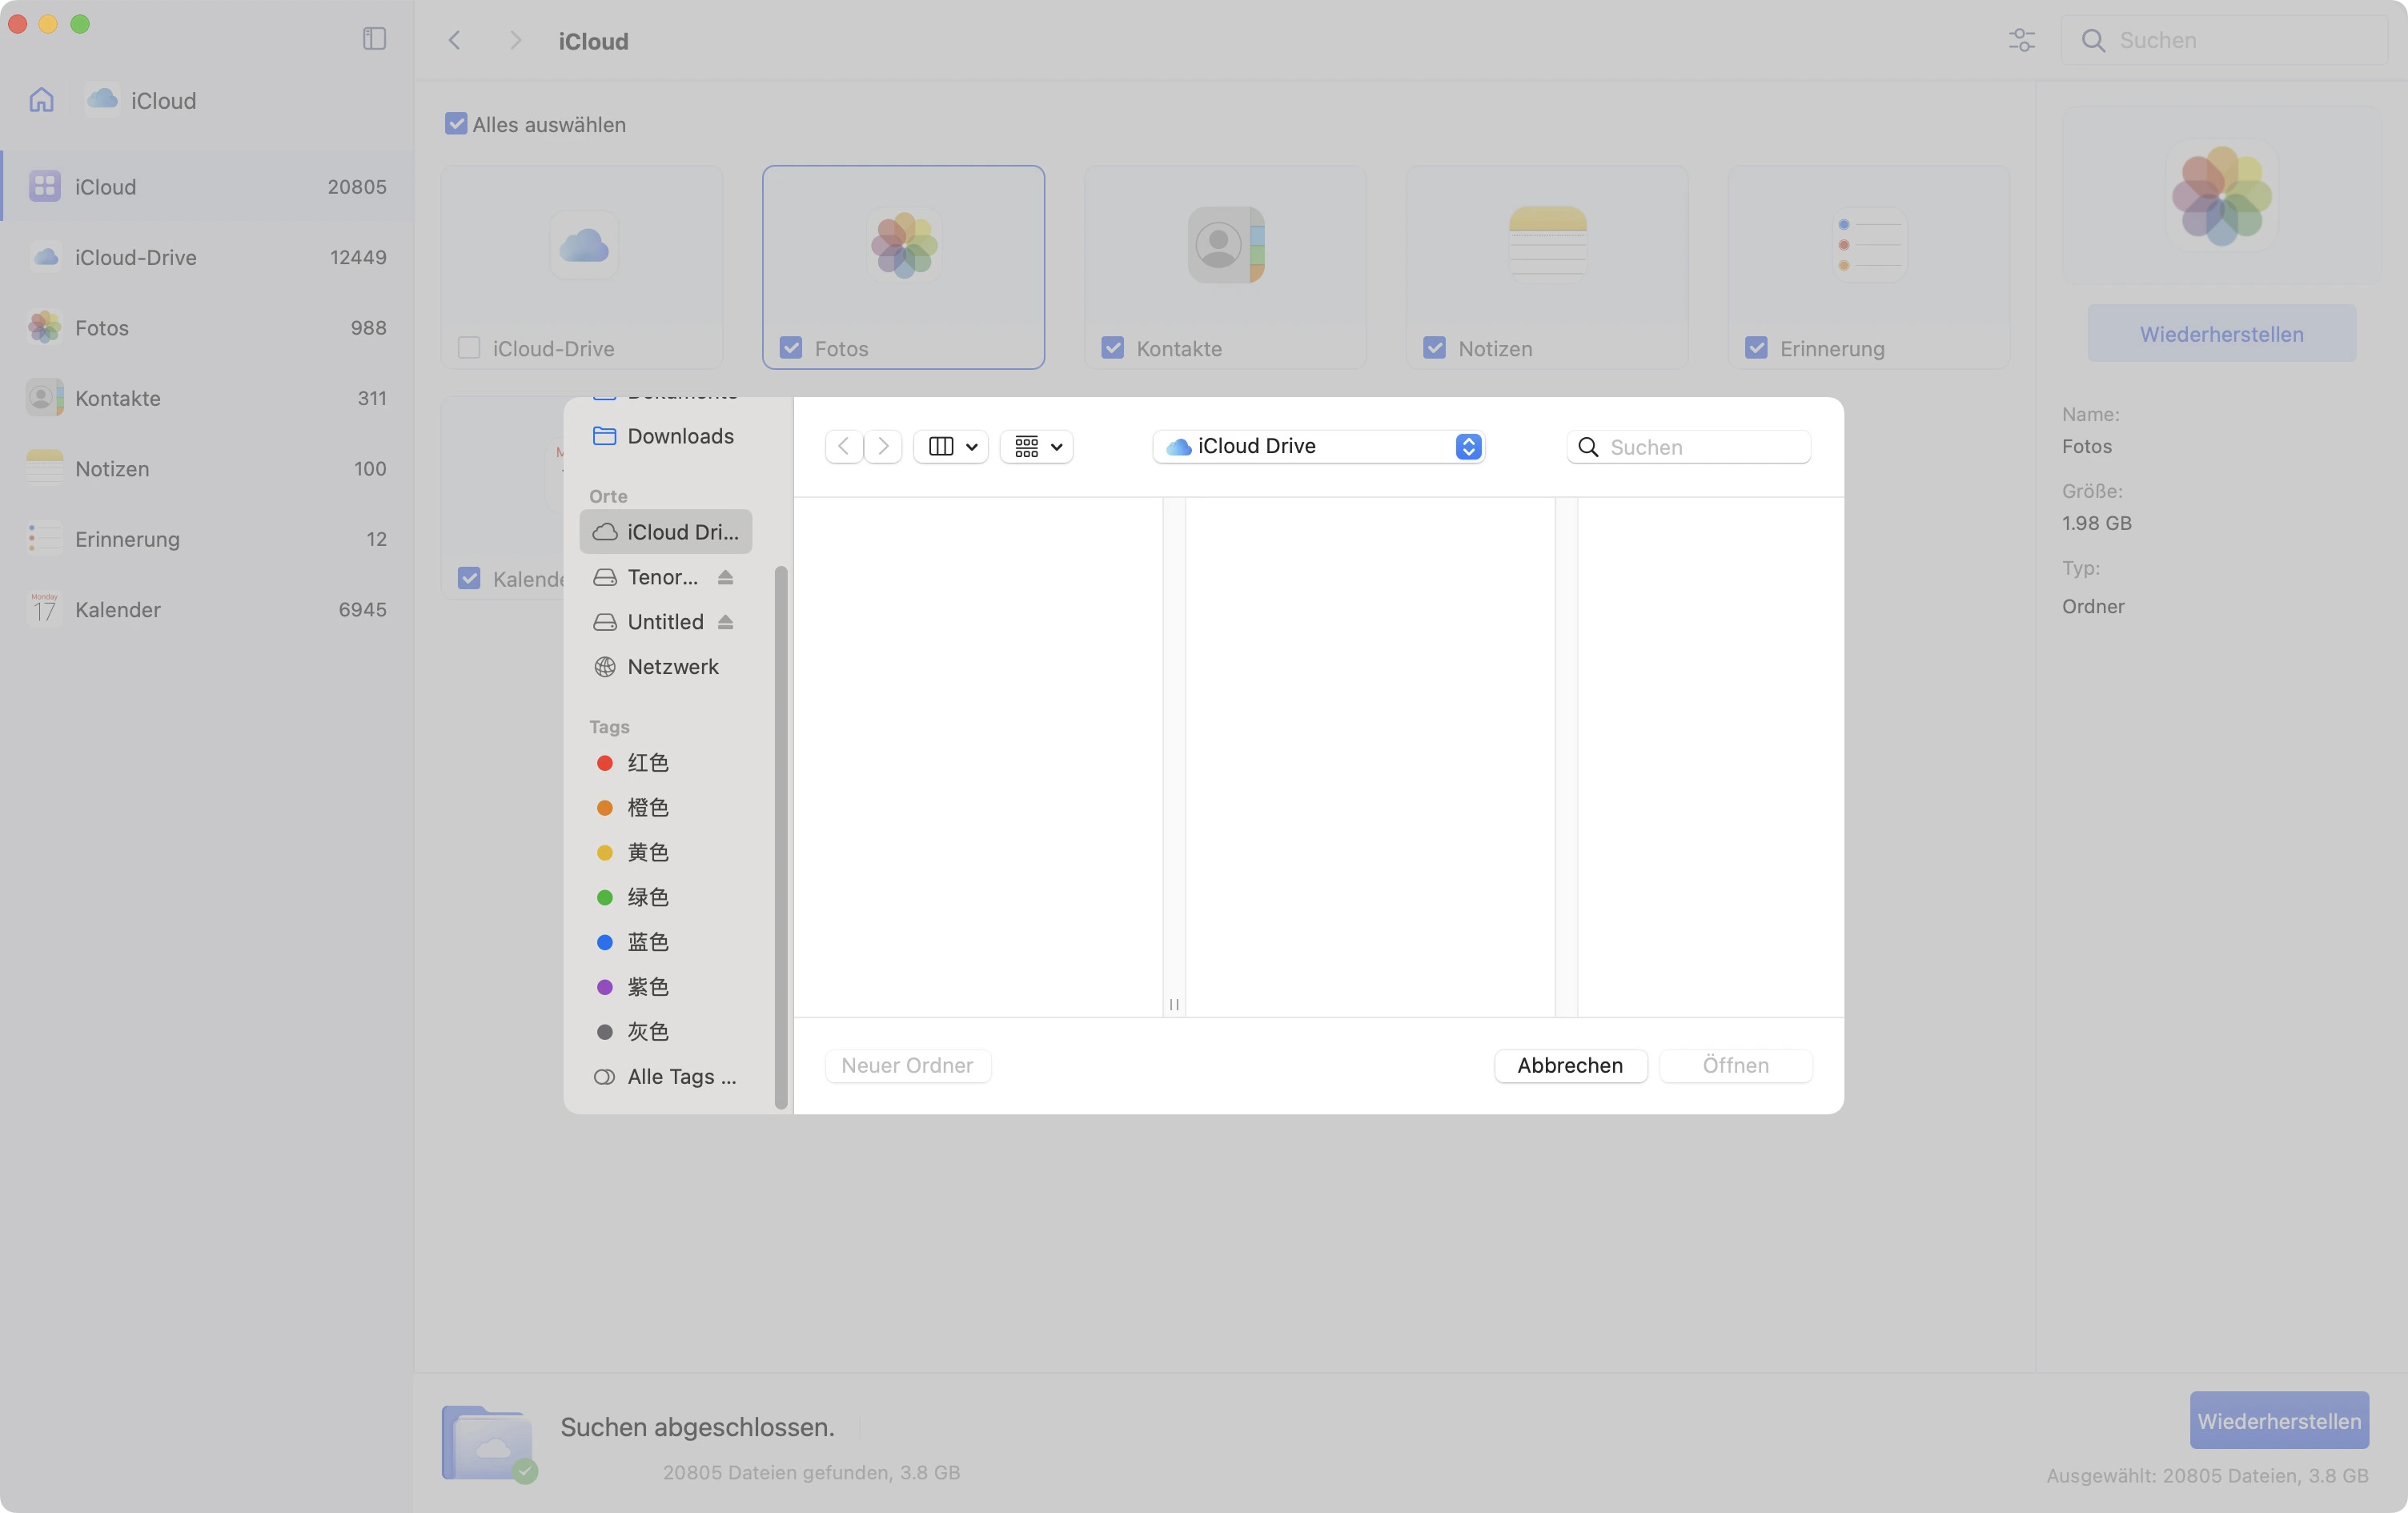Select the yellow 黄色 tag
The image size is (2408, 1513).
point(665,852)
